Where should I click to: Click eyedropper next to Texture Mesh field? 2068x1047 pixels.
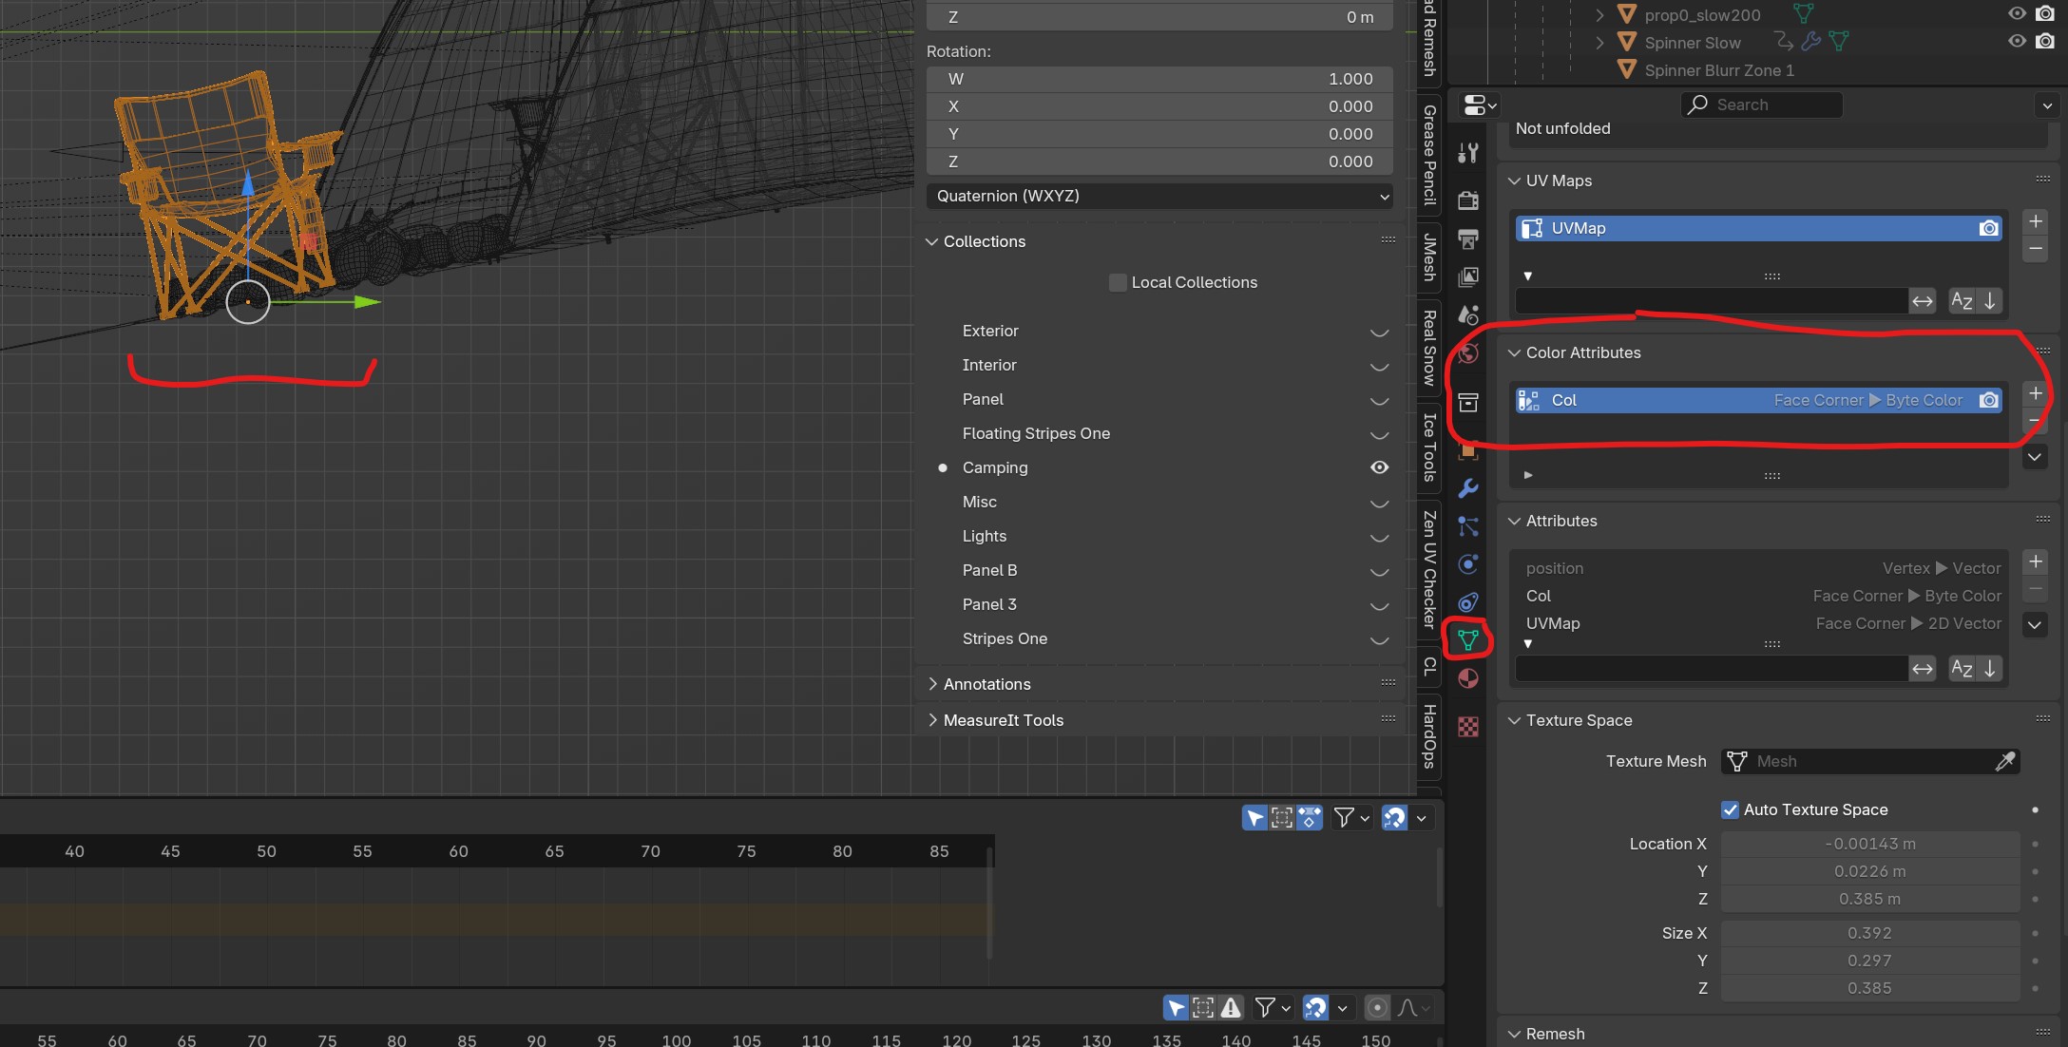[x=2005, y=761]
